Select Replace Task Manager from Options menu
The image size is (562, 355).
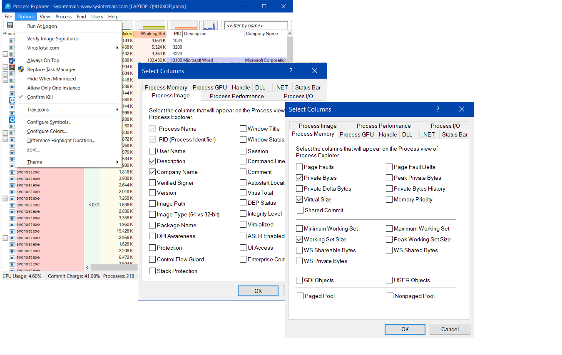coord(51,69)
